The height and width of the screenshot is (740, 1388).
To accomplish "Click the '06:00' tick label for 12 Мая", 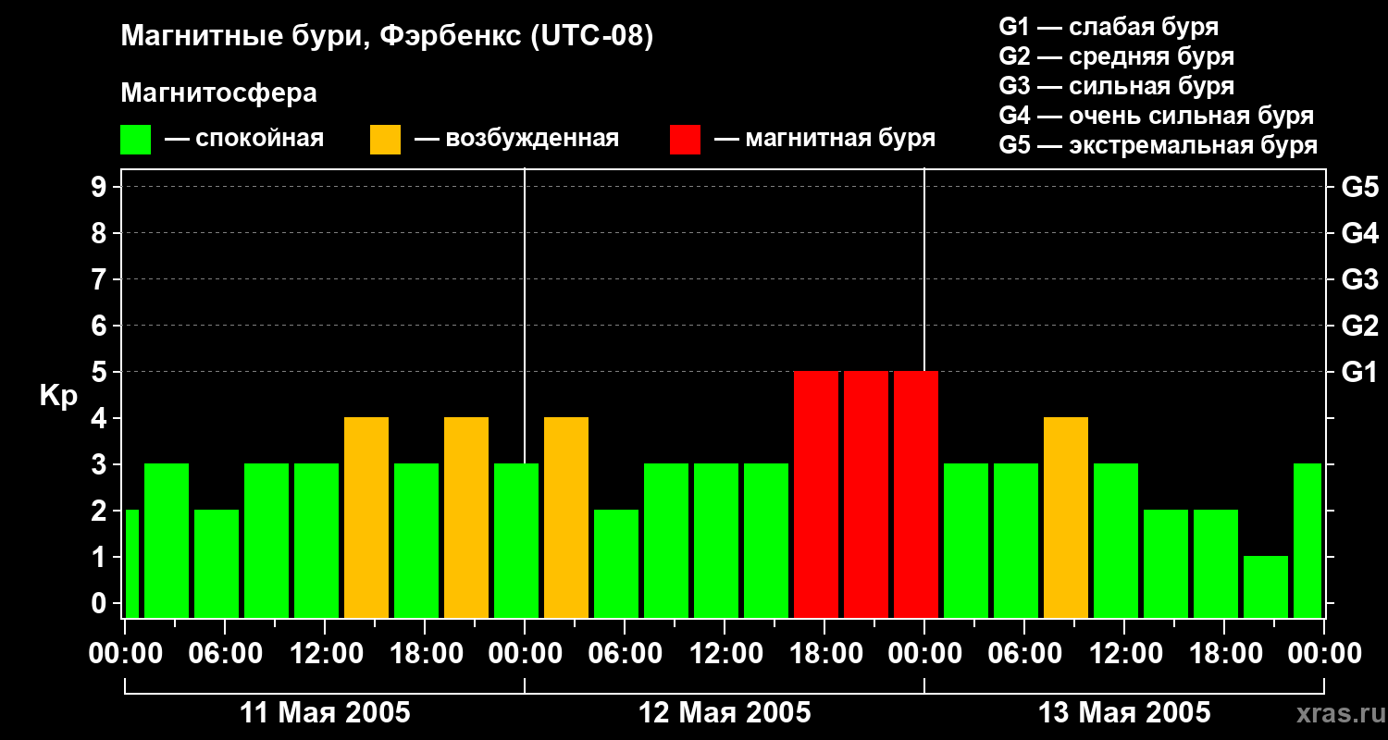I will click(625, 654).
